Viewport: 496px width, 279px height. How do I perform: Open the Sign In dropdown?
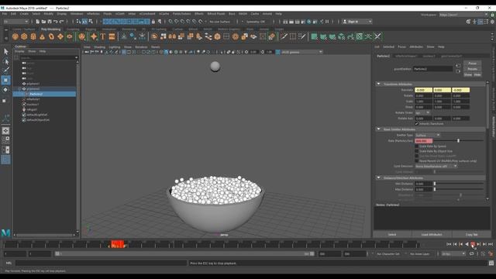point(357,22)
